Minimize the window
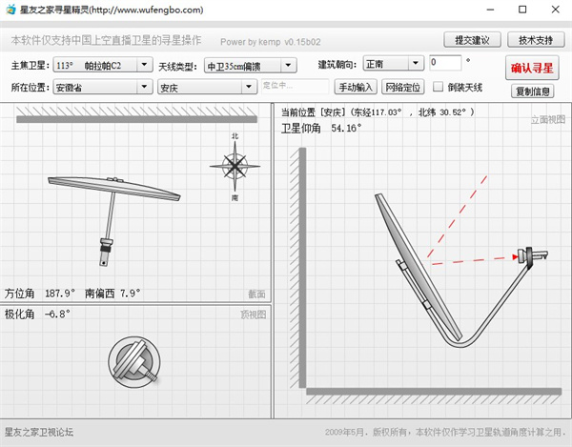Viewport: 572px width, 447px height. [491, 10]
